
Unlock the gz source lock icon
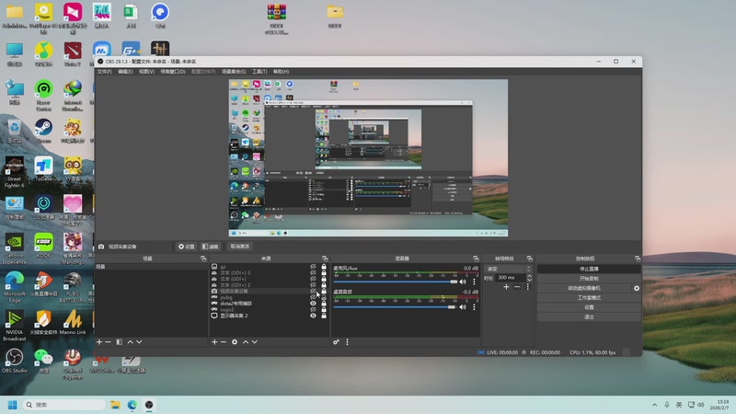click(324, 267)
